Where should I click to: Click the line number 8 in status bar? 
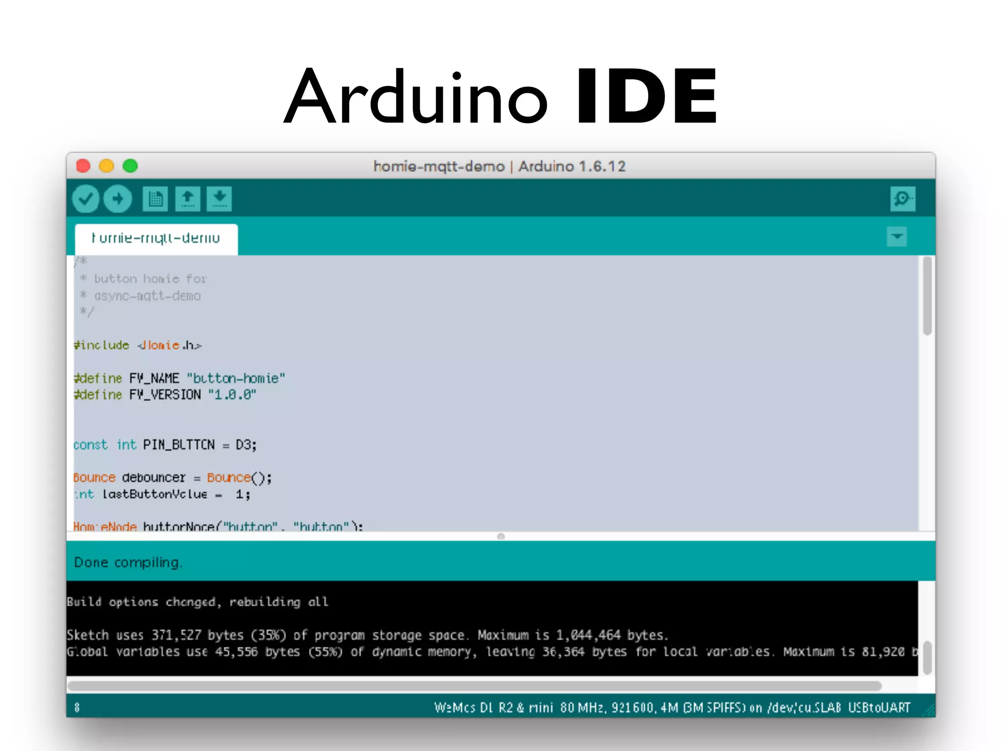click(x=77, y=707)
